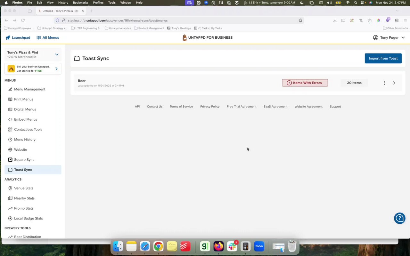Screen dimensions: 410x256
Task: Open the Bookmarks menu in menu bar
Action: click(x=80, y=3)
